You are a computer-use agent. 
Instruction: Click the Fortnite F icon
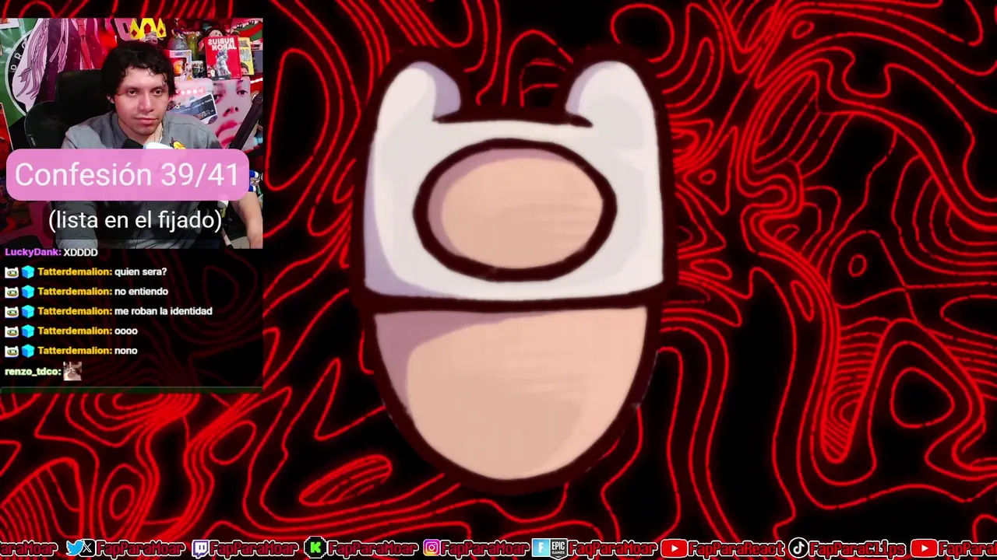pos(541,548)
